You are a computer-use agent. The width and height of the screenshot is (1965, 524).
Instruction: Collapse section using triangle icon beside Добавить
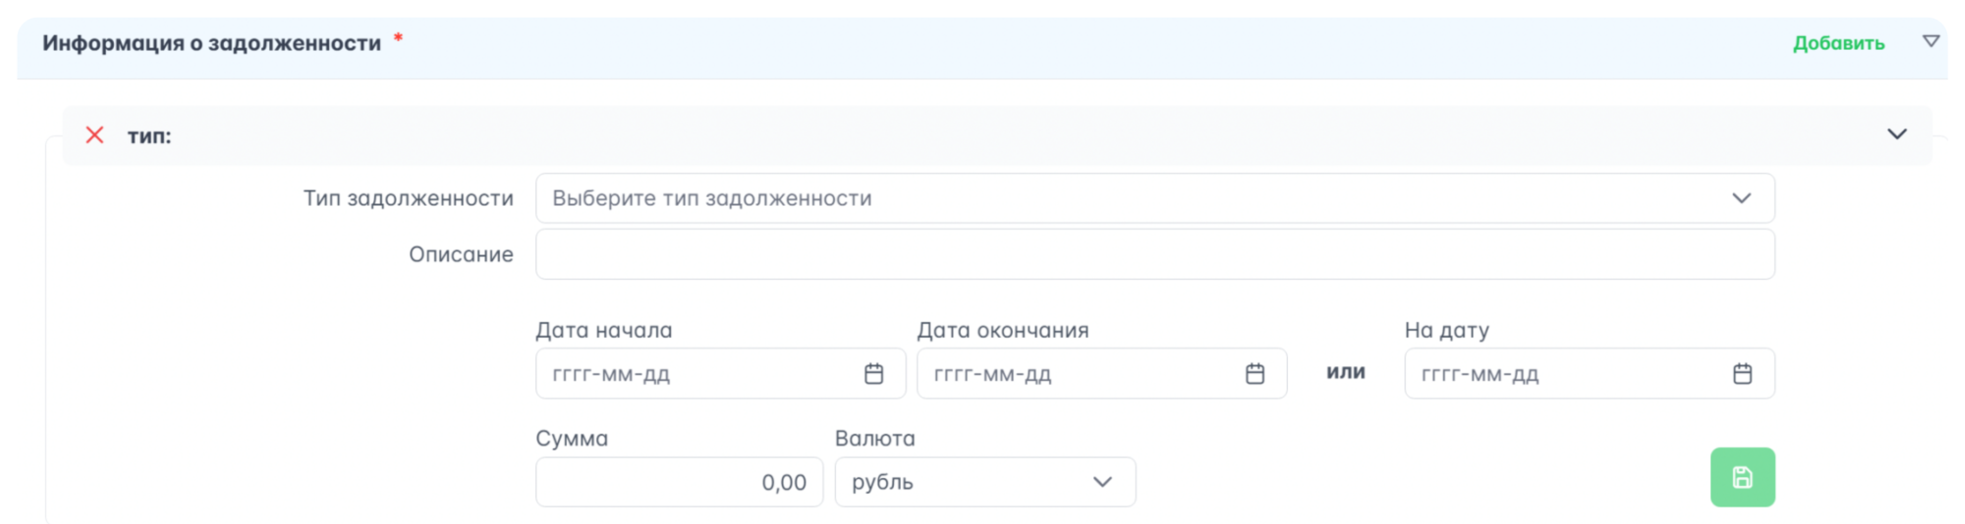(1931, 41)
